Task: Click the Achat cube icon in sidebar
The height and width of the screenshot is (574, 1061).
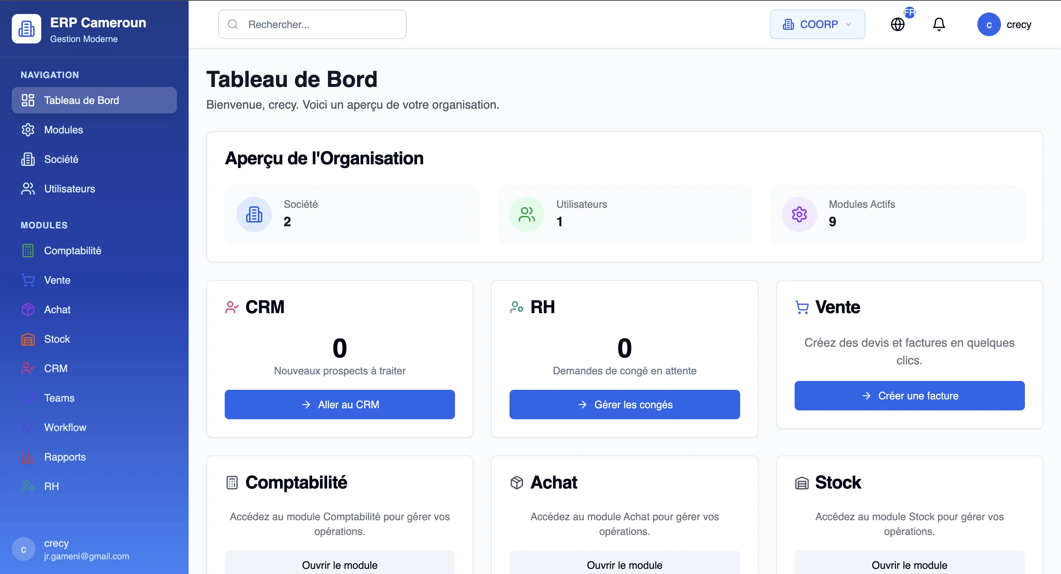Action: [x=28, y=309]
